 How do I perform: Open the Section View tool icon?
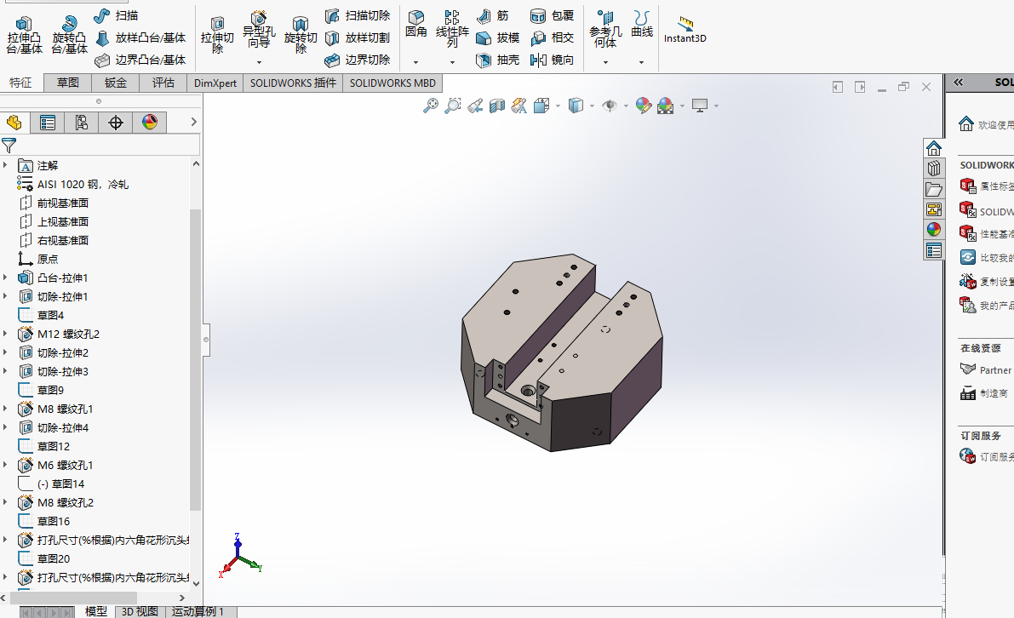tap(496, 106)
